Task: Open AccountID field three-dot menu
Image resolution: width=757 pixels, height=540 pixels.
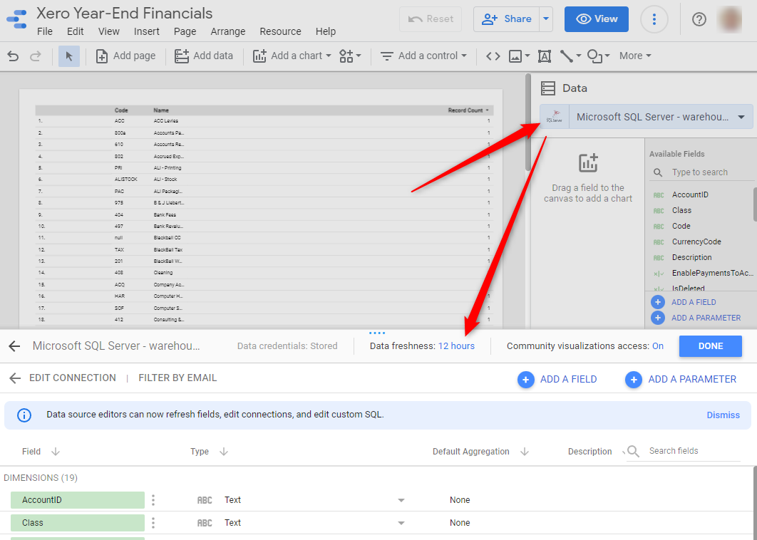Action: pos(153,500)
